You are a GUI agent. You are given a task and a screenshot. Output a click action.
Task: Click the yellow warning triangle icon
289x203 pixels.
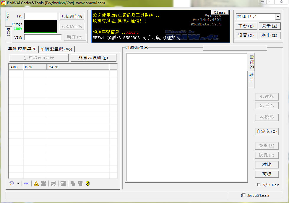point(36,183)
